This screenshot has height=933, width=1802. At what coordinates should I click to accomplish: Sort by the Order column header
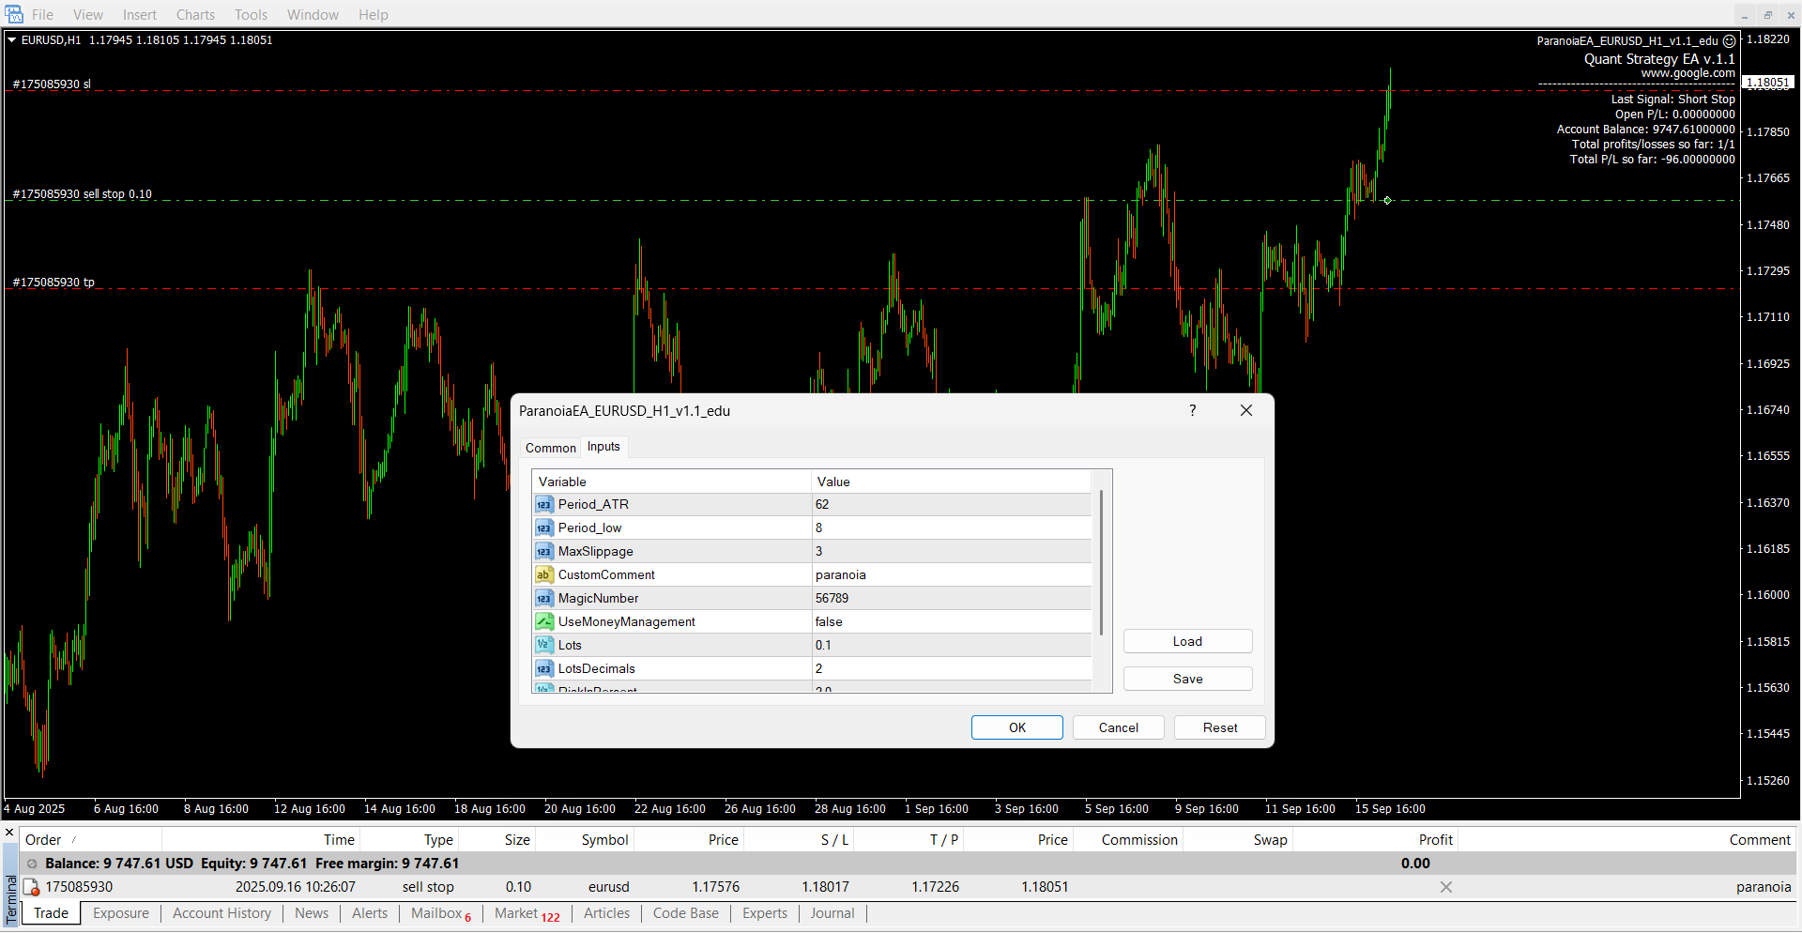tap(44, 840)
